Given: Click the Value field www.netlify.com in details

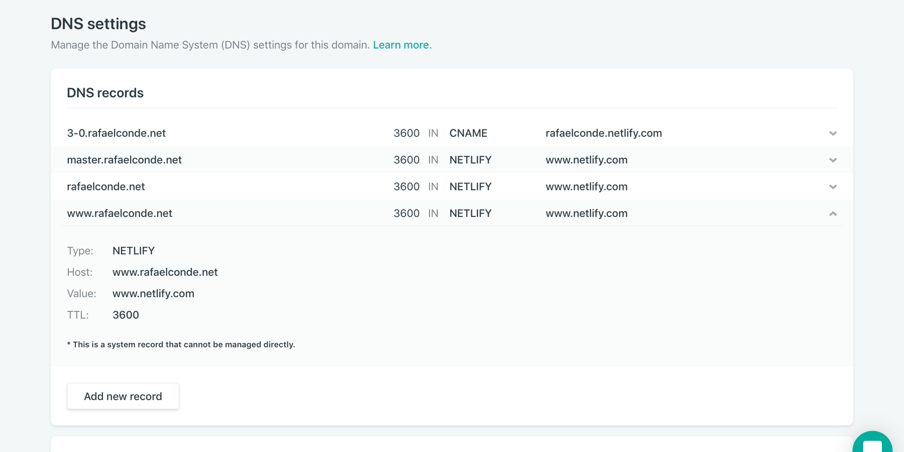Looking at the screenshot, I should click(153, 294).
